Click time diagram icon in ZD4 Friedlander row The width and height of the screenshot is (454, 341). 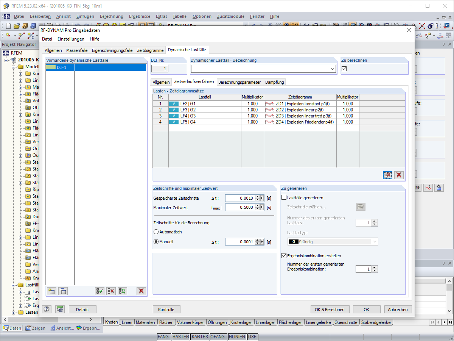point(270,122)
